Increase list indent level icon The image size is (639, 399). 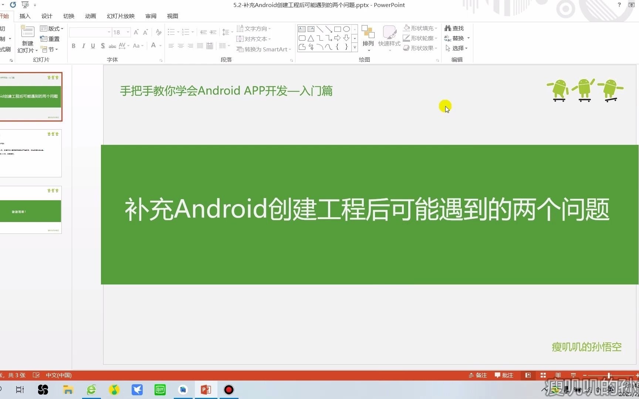213,33
